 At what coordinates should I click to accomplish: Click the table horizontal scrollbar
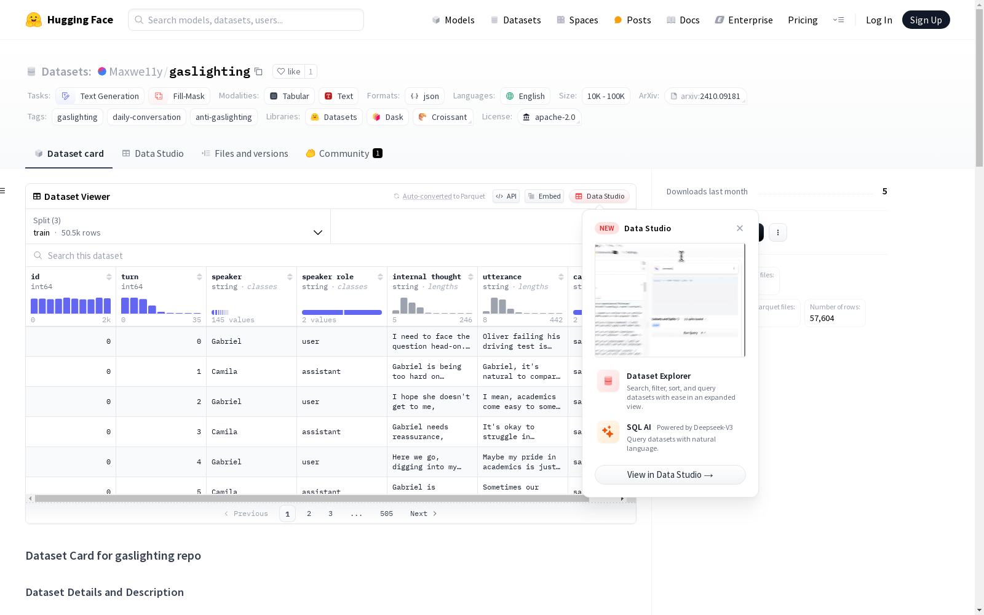tap(312, 498)
